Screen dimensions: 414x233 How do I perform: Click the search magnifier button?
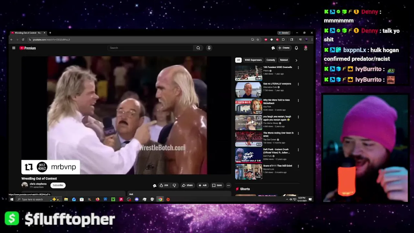(198, 48)
